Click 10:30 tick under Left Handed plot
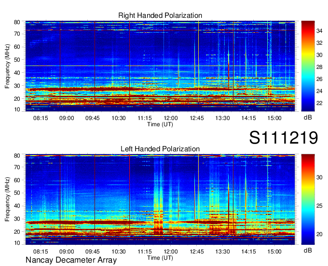The image size is (328, 266). (119, 252)
